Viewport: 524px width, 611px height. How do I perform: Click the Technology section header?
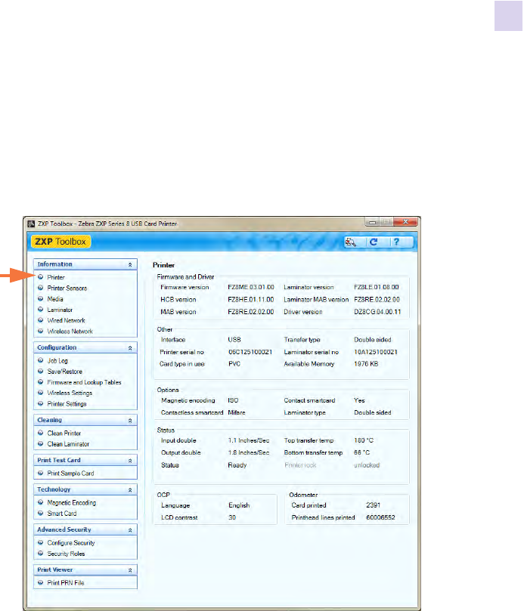point(85,489)
